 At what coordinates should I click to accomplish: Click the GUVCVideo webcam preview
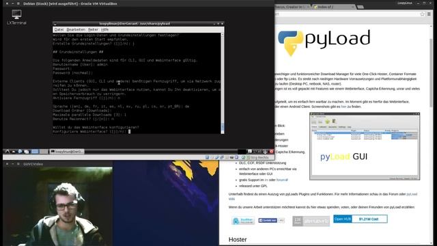point(57,206)
